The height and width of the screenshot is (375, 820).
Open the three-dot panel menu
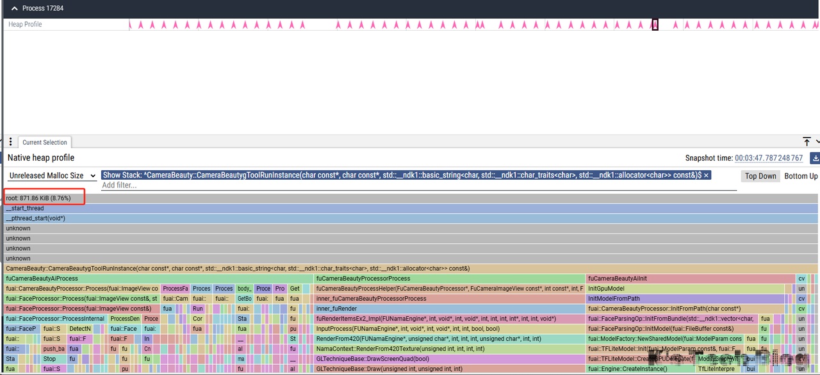(x=10, y=142)
